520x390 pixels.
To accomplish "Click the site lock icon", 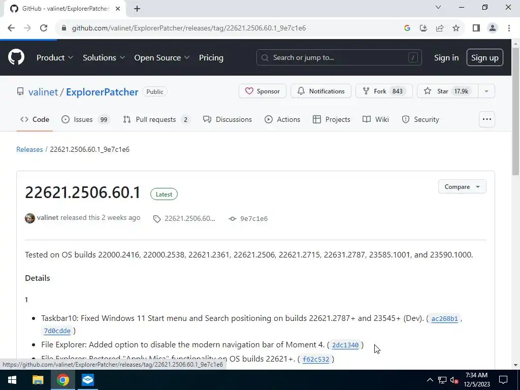I will coord(64,28).
